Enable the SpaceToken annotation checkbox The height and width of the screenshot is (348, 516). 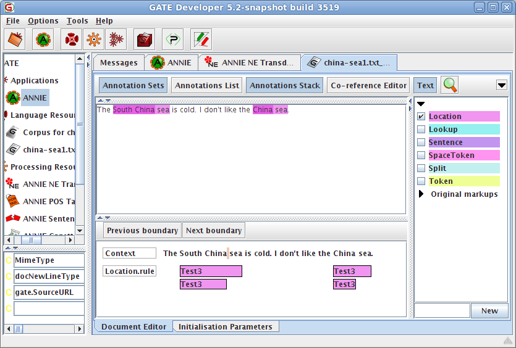tap(421, 155)
